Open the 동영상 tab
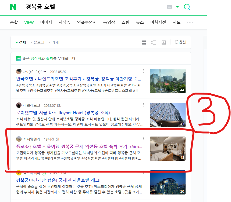231x202 pixels. click(x=109, y=22)
